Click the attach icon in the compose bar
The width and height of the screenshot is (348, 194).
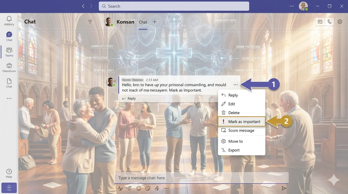coord(130,188)
